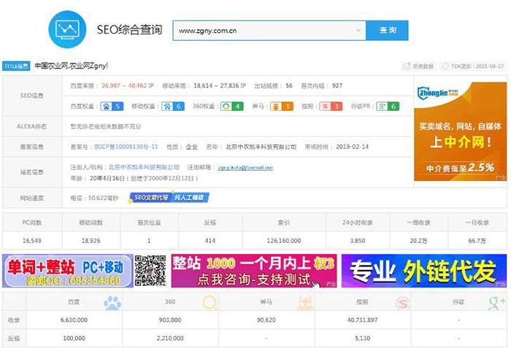Image resolution: width=511 pixels, height=348 pixels.
Task: Click the 整站1000 一个月内上权3 pink banner
Action: (254, 271)
